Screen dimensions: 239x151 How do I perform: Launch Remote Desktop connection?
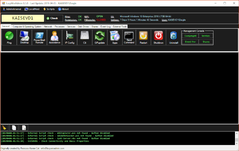24,37
